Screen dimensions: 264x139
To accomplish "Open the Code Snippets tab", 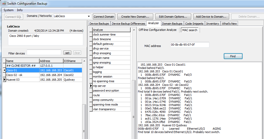I will 194,24.
